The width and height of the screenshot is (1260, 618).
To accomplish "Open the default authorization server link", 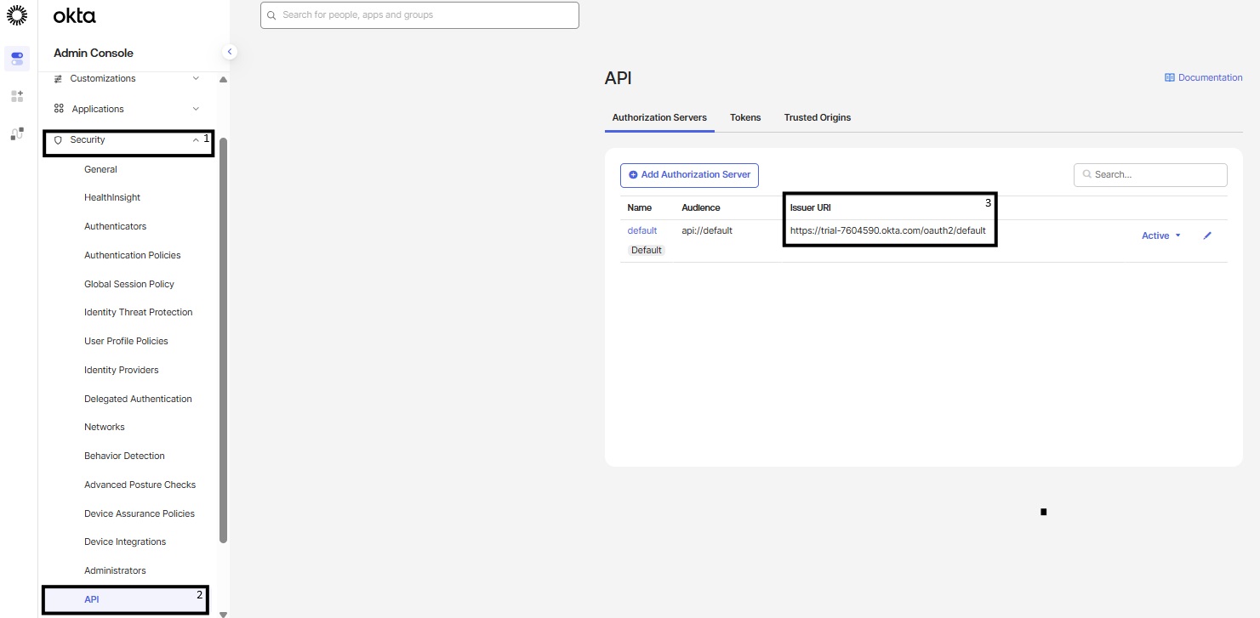I will (x=642, y=230).
